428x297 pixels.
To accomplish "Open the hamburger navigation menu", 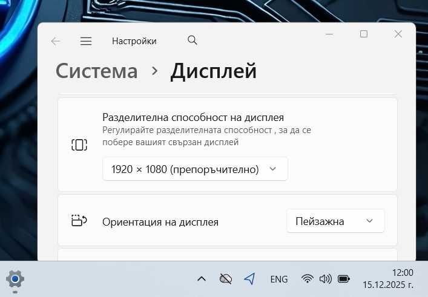I will point(86,41).
